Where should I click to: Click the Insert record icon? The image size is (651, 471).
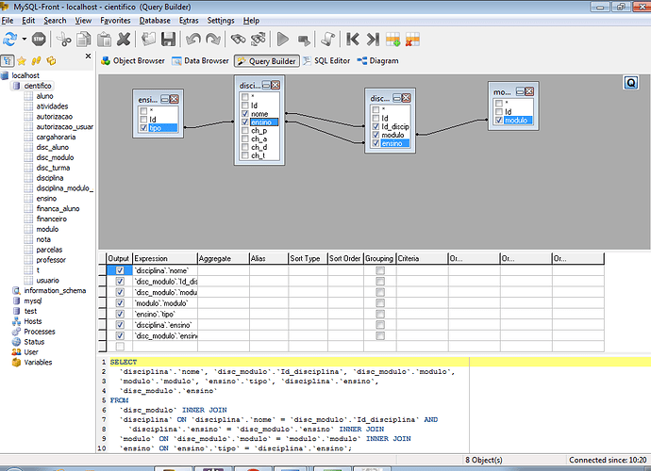[x=392, y=40]
